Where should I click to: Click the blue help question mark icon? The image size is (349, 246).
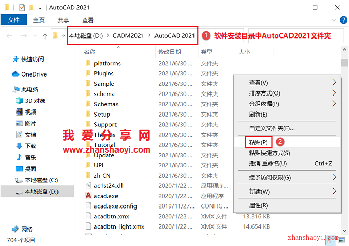pos(343,20)
